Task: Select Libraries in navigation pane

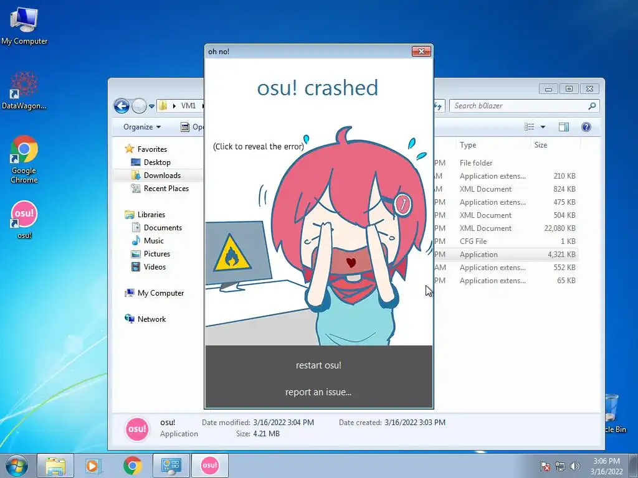Action: coord(151,214)
